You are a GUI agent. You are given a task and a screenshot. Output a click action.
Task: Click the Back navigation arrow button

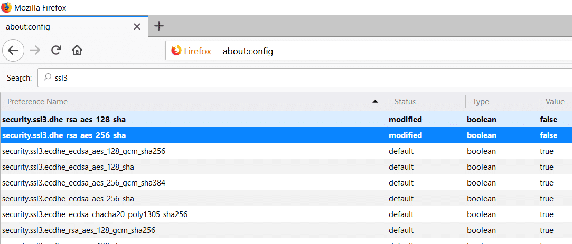(13, 51)
